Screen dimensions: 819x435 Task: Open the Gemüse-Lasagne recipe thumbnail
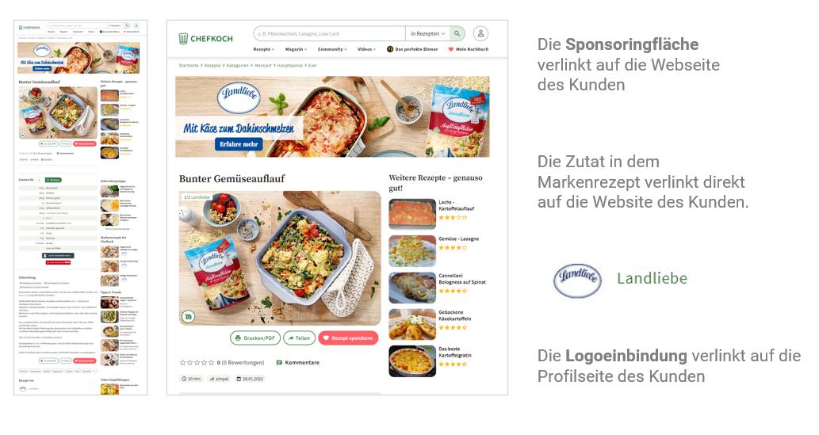click(x=412, y=250)
